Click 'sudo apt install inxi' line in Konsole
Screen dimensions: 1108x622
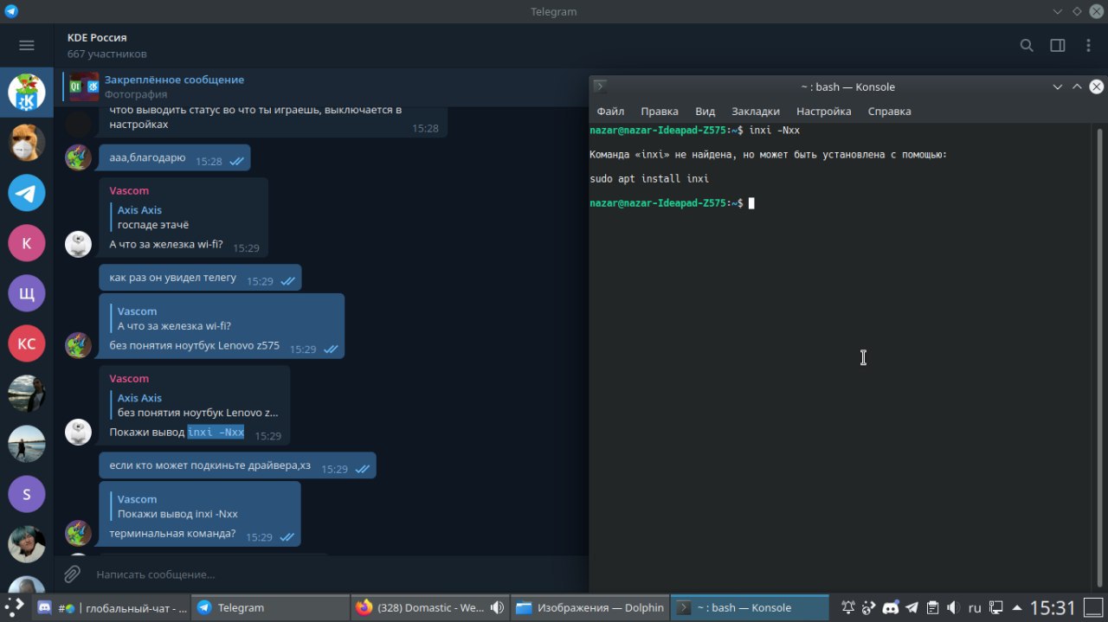649,179
